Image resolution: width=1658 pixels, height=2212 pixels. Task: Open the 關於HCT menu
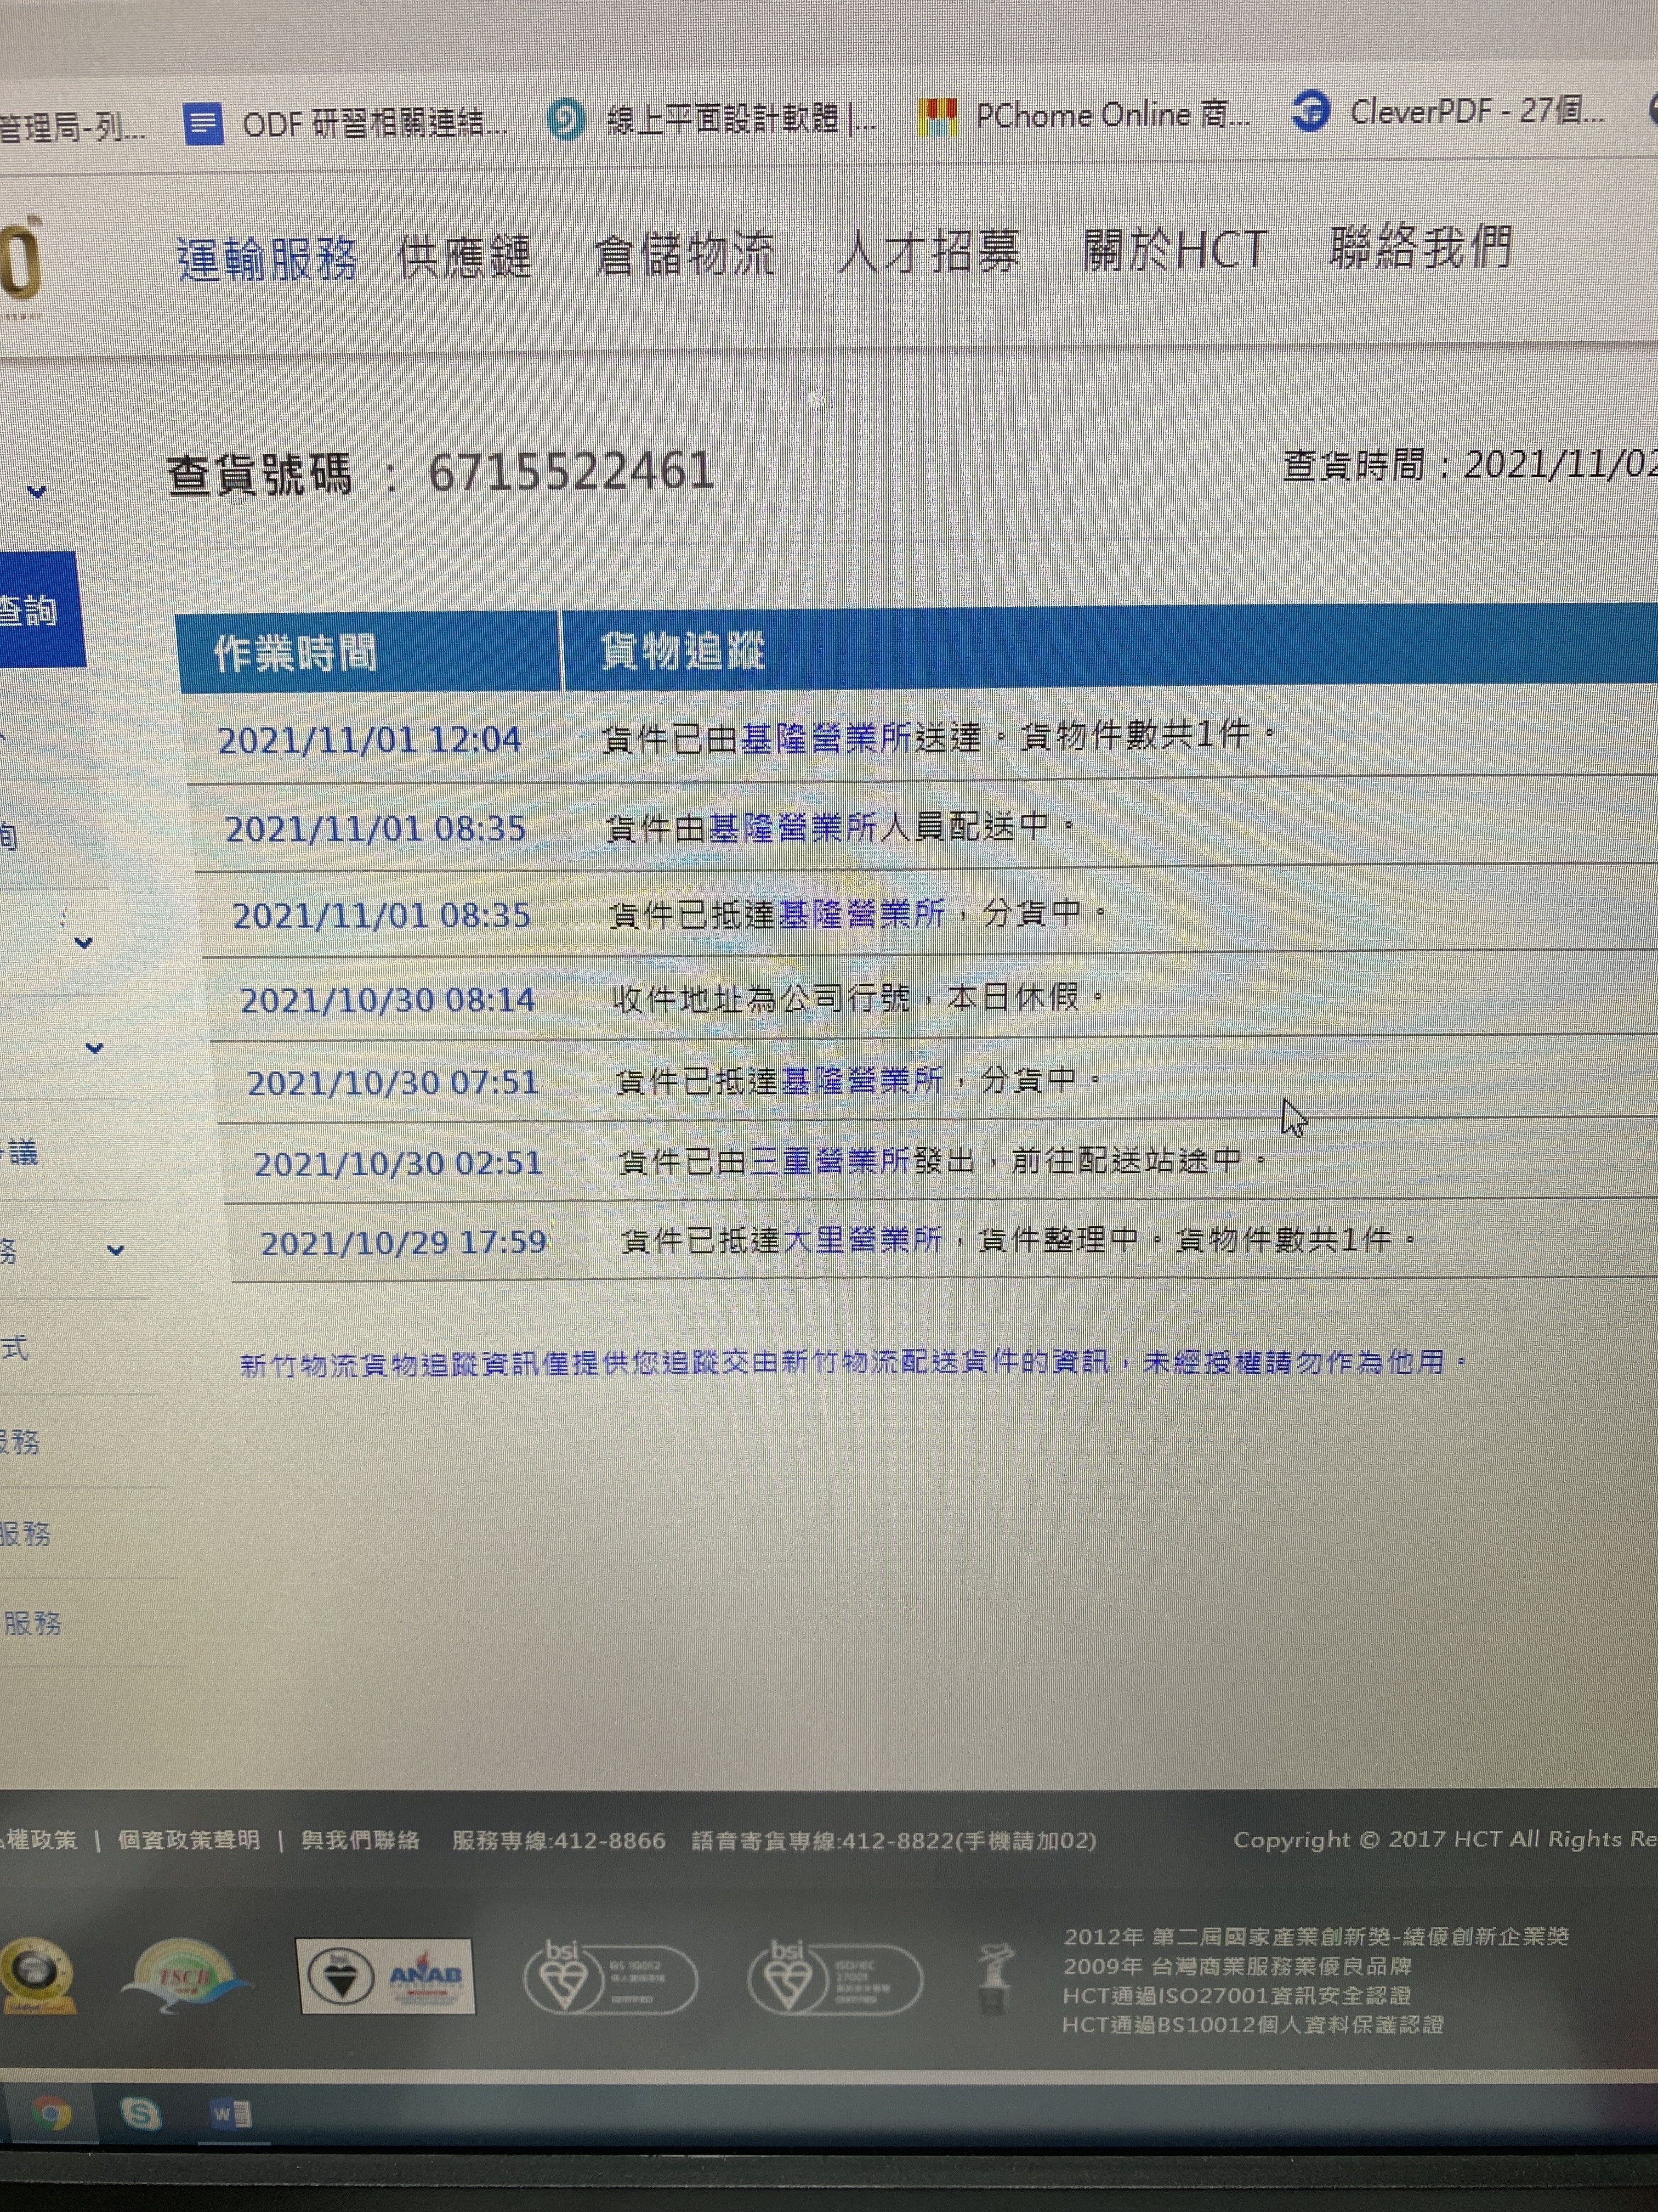tap(1176, 248)
